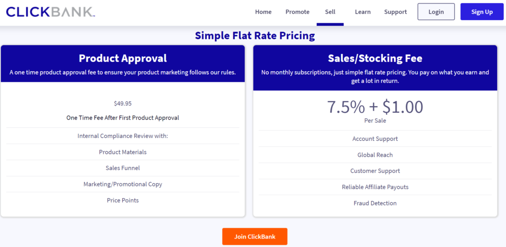The image size is (506, 247).
Task: Select the Product Materials row
Action: coord(123,152)
